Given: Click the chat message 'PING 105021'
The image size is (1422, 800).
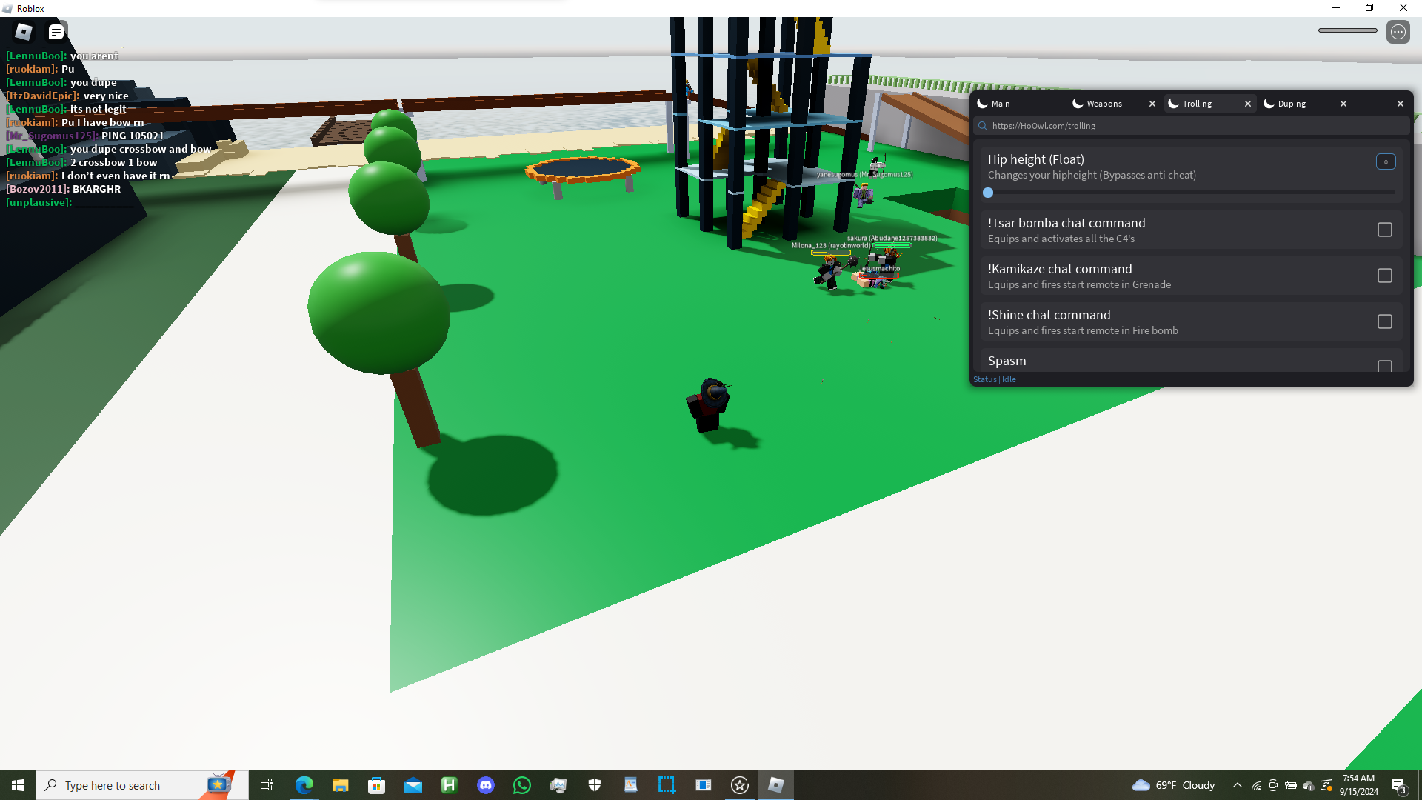Looking at the screenshot, I should [x=133, y=136].
